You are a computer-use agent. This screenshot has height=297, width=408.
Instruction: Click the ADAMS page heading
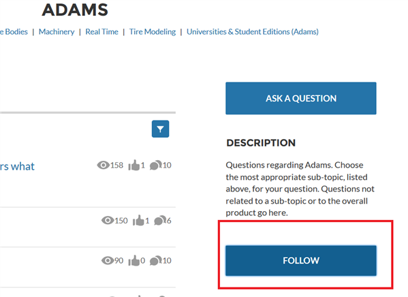tap(75, 10)
